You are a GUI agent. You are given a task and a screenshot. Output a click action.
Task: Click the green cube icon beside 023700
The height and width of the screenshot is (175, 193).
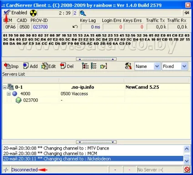point(19,100)
